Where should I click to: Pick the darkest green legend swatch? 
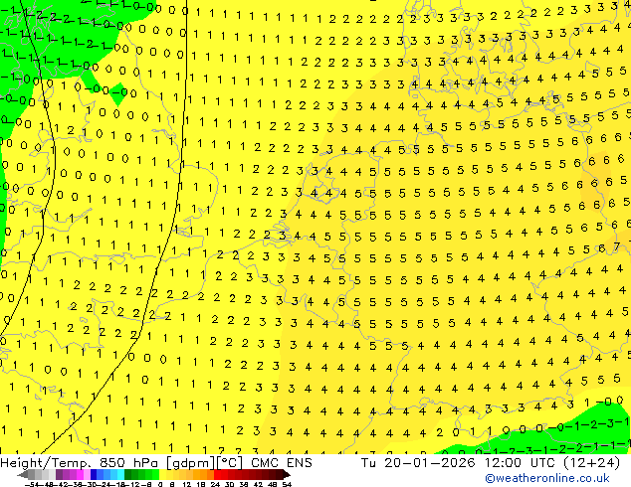coord(128,474)
